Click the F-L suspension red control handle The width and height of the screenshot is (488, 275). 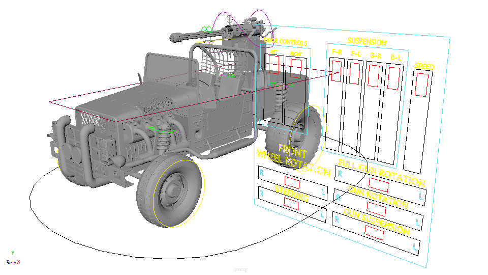tap(354, 73)
